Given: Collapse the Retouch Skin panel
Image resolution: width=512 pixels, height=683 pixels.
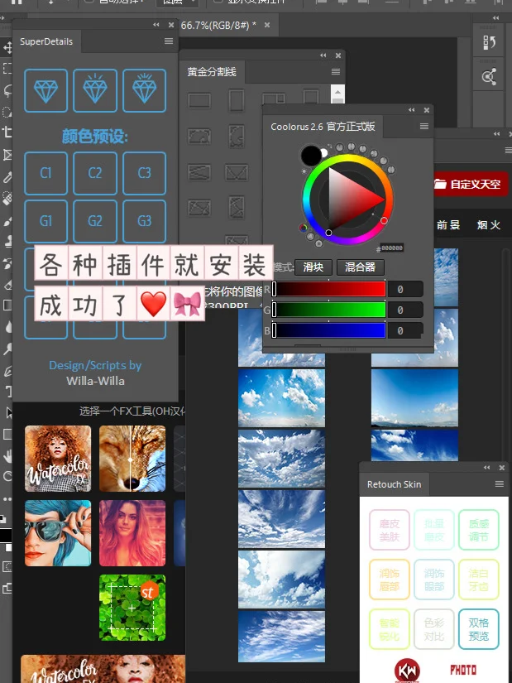Looking at the screenshot, I should (486, 468).
